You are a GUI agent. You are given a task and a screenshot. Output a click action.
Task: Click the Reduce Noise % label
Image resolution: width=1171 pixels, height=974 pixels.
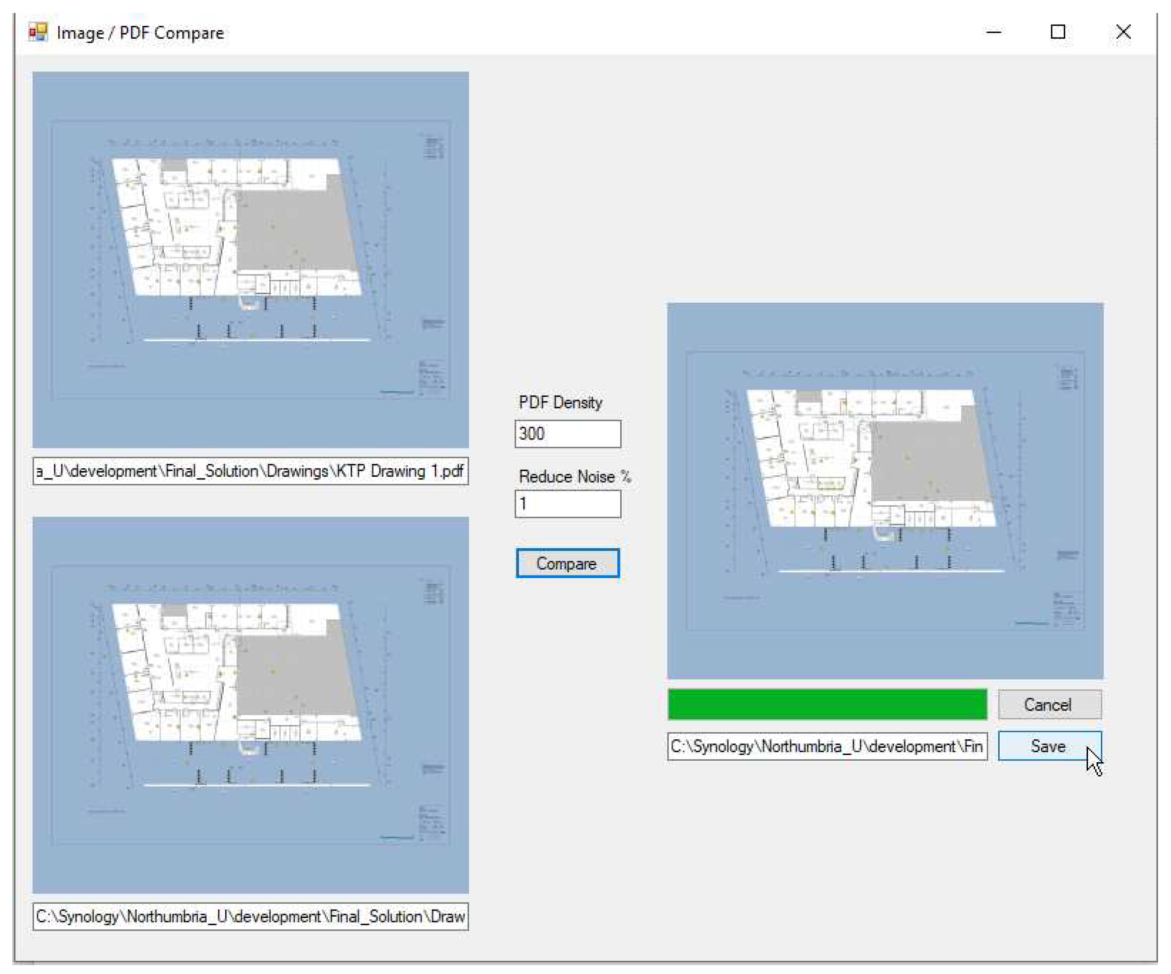574,477
